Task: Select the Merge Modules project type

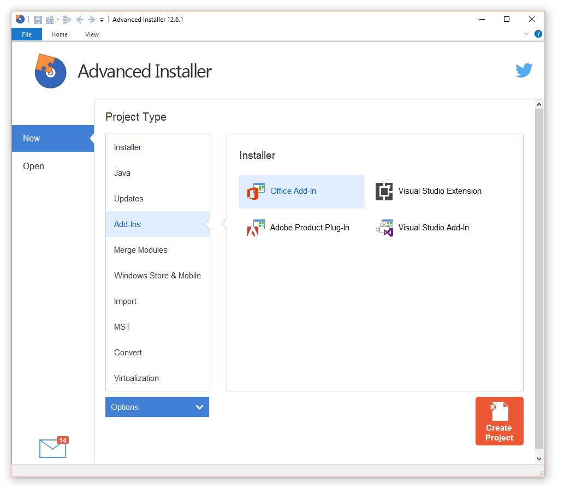Action: pos(141,250)
